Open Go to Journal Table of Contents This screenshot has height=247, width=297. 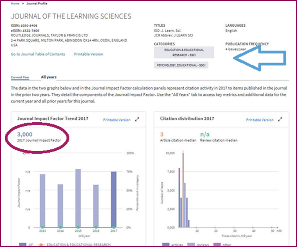pos(38,54)
